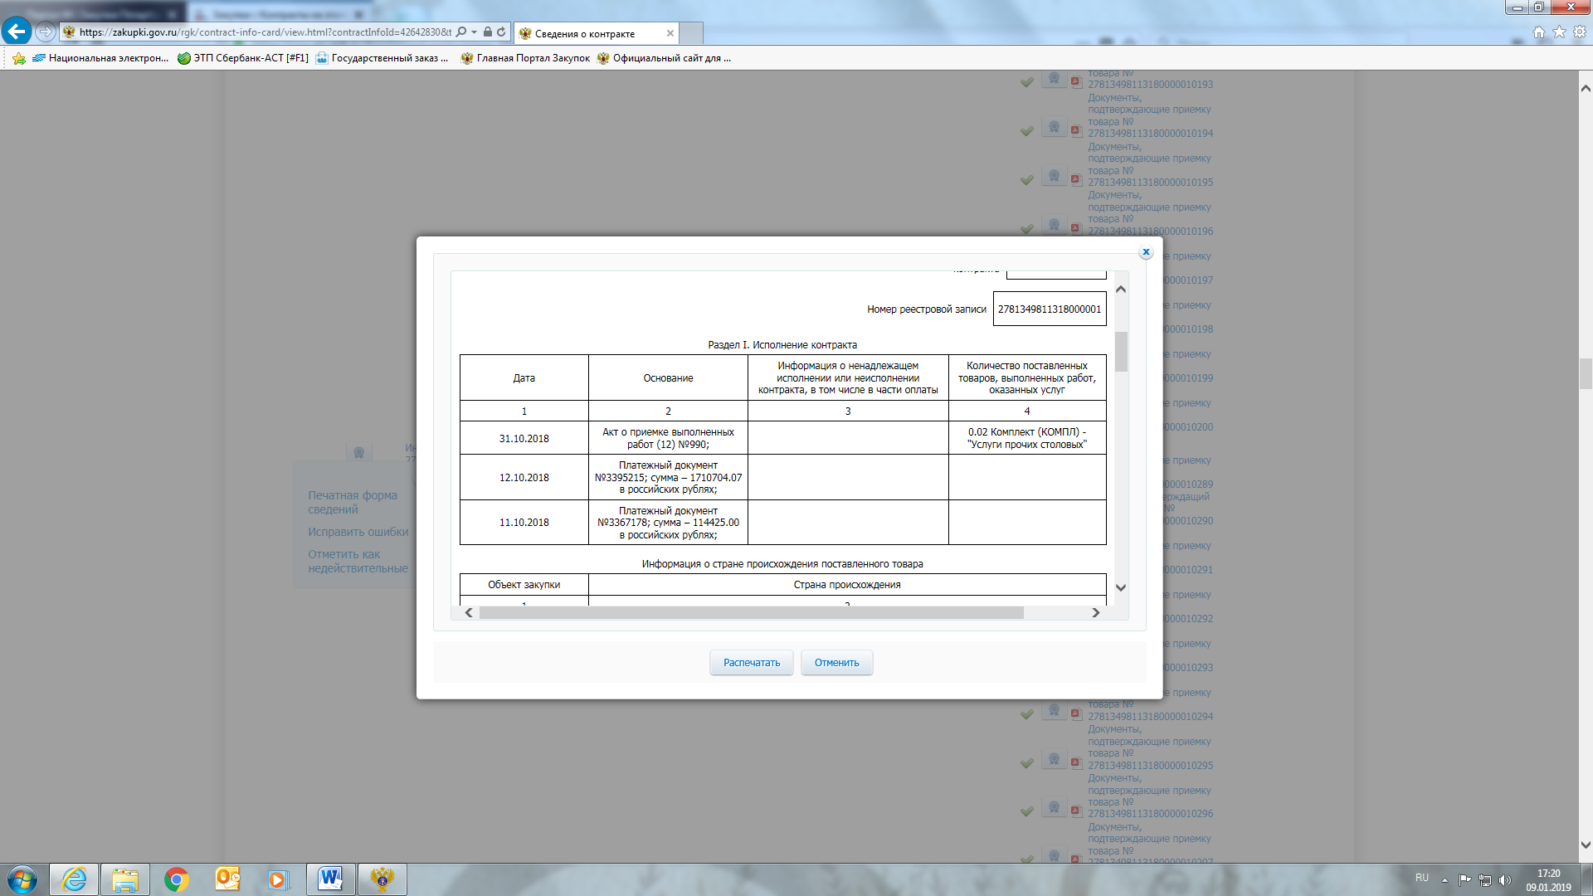
Task: Close the modal dialog with X icon
Action: click(1146, 252)
